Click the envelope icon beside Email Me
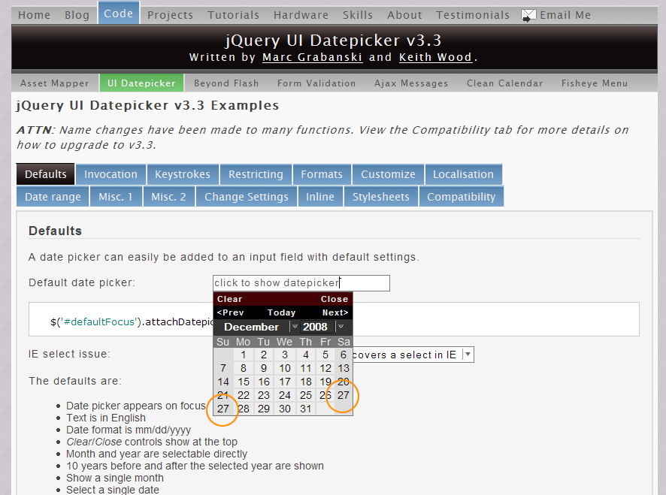Image resolution: width=666 pixels, height=495 pixels. pyautogui.click(x=528, y=15)
